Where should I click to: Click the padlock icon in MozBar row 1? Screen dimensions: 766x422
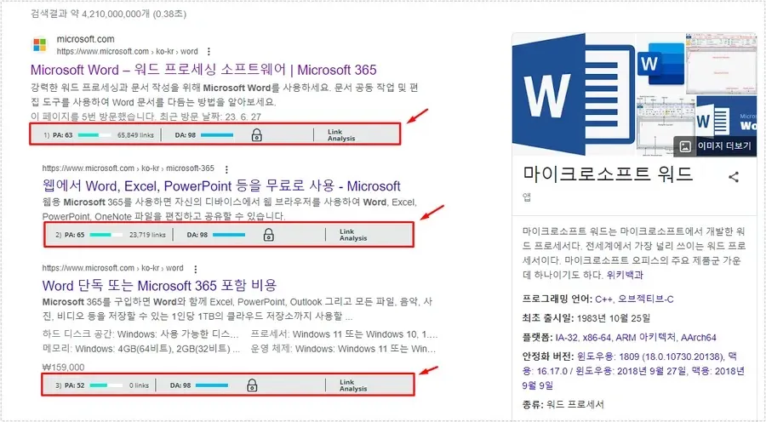[x=256, y=135]
